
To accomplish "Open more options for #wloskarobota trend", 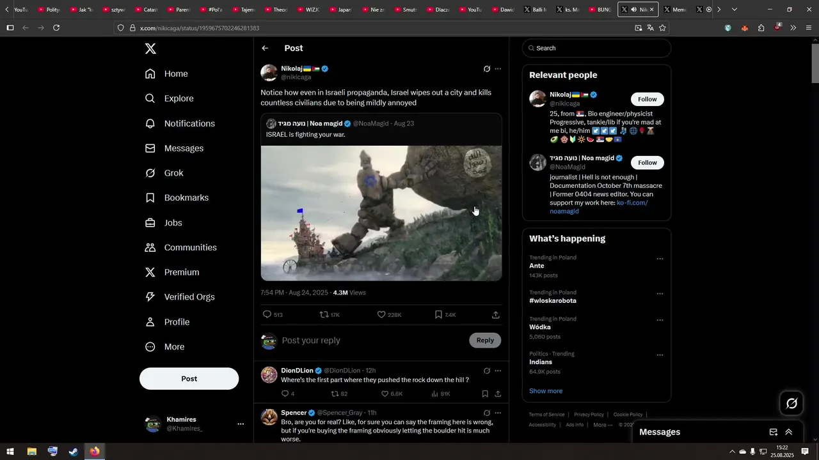I will click(660, 294).
